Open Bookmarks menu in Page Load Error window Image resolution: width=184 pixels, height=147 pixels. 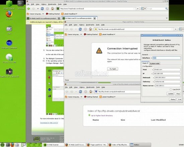90,25
